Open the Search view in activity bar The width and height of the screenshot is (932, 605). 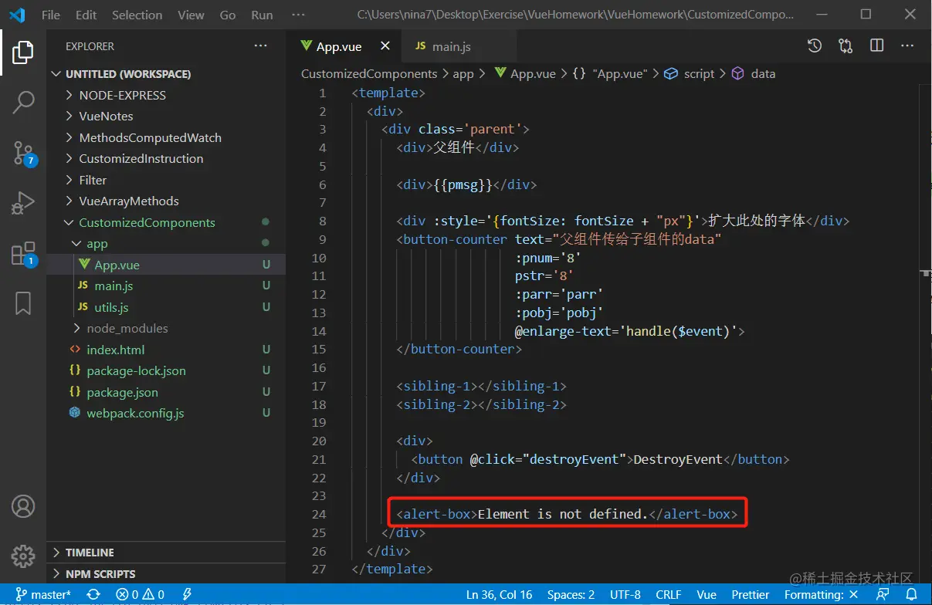pyautogui.click(x=23, y=102)
